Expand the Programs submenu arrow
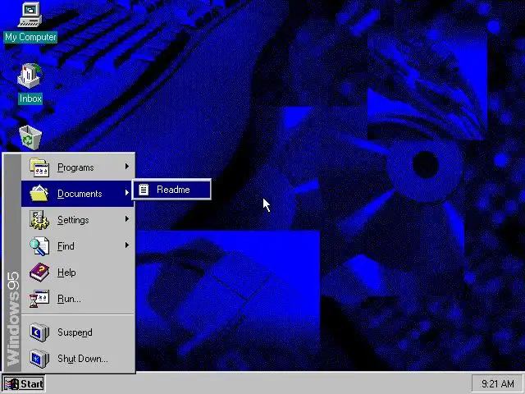This screenshot has width=525, height=394. click(127, 166)
